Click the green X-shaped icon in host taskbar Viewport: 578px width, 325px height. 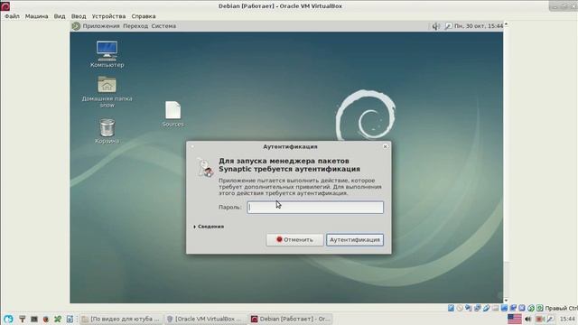point(58,319)
